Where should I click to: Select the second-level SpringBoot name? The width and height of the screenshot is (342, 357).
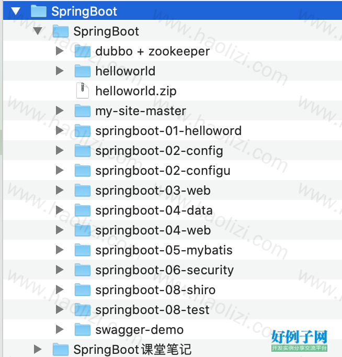click(x=106, y=31)
